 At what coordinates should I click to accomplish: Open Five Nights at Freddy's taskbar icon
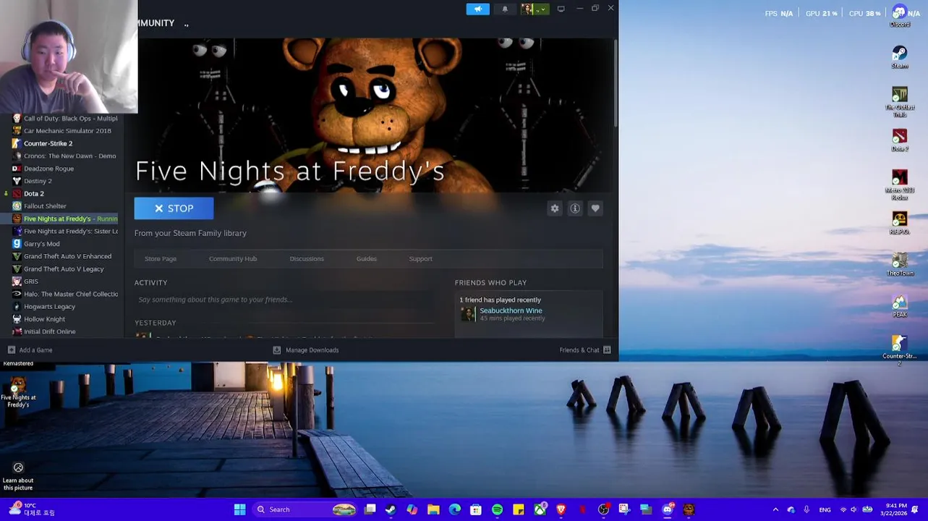(689, 509)
